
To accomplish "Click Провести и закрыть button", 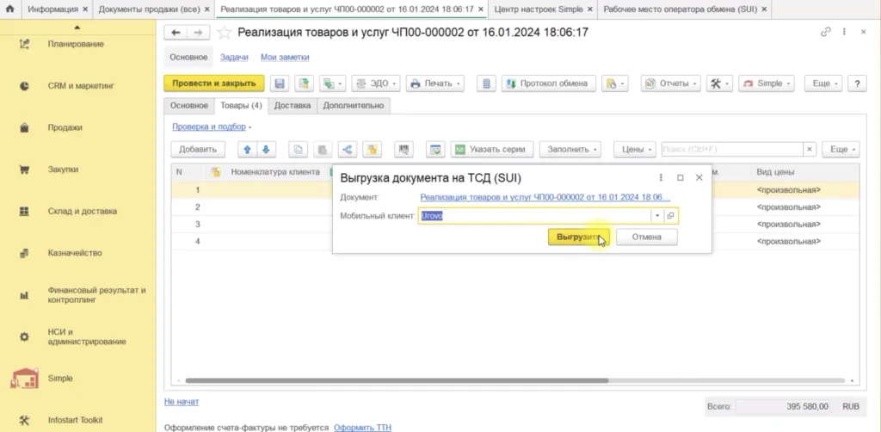I will [214, 83].
